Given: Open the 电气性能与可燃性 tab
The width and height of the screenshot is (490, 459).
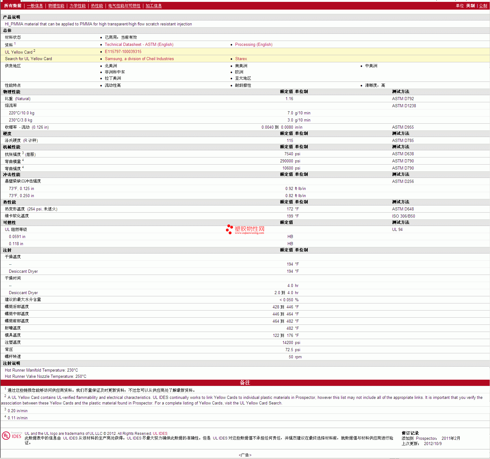Looking at the screenshot, I should 124,6.
